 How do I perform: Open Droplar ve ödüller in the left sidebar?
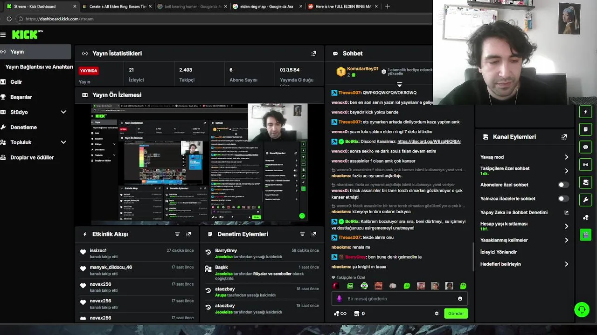coord(32,158)
